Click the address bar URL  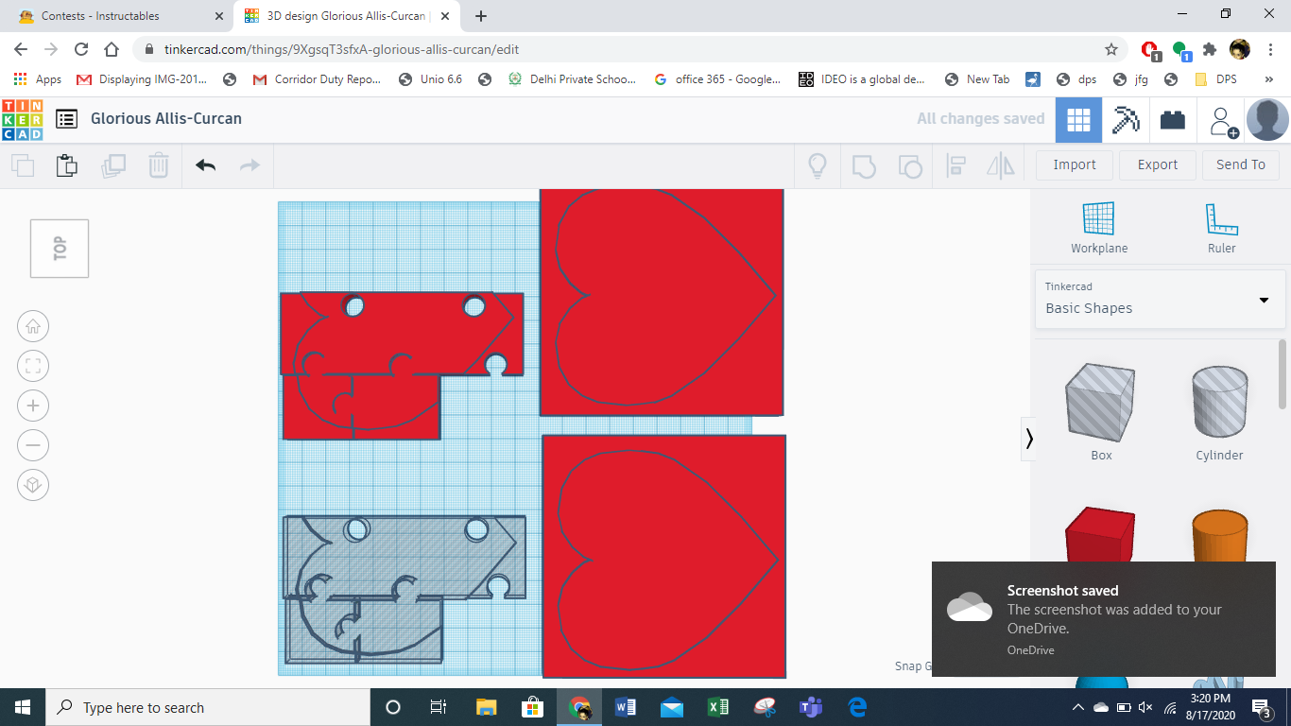pos(341,49)
